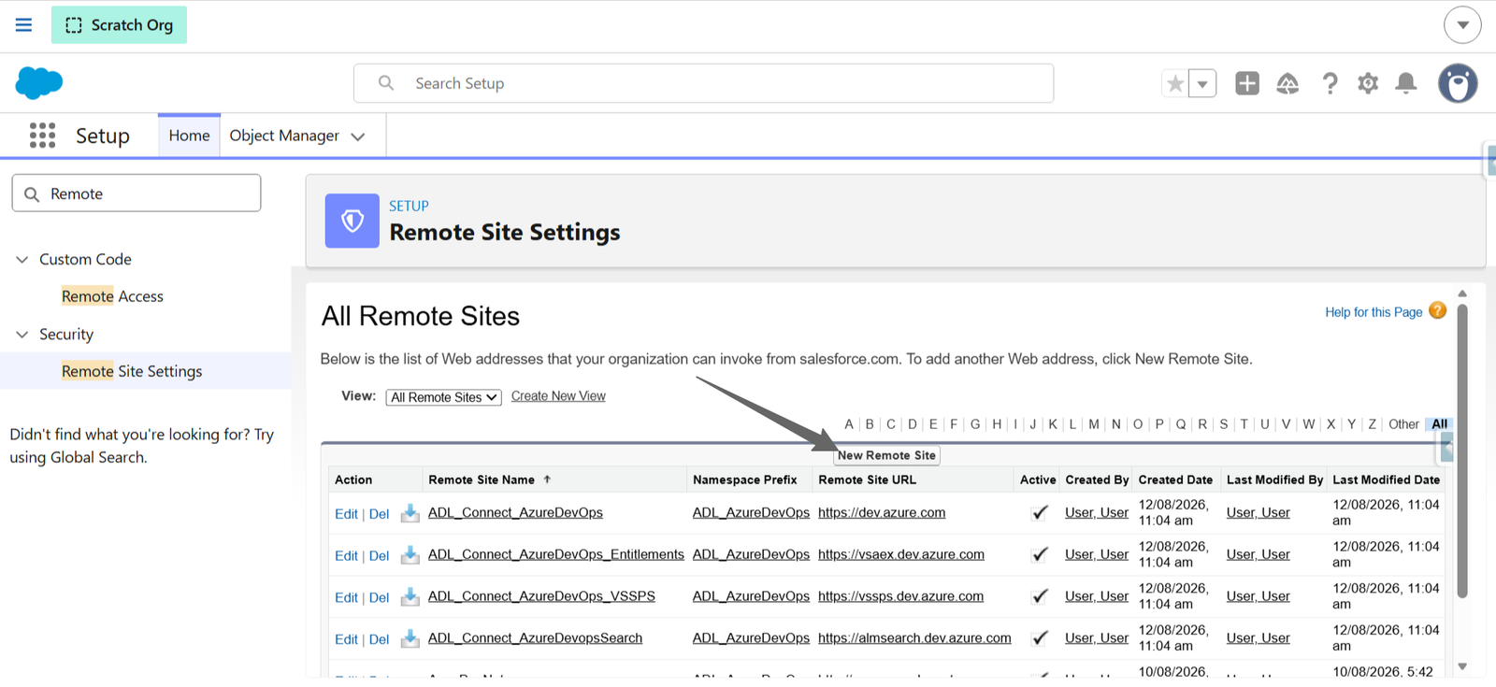Viewport: 1496px width, 687px height.
Task: Edit the ADL_Connect_AzureDevOps row
Action: (346, 514)
